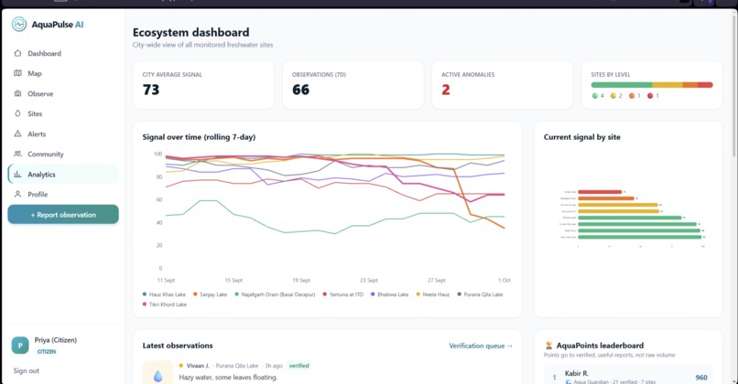Click the Ecosystem dashboard heading

(190, 32)
